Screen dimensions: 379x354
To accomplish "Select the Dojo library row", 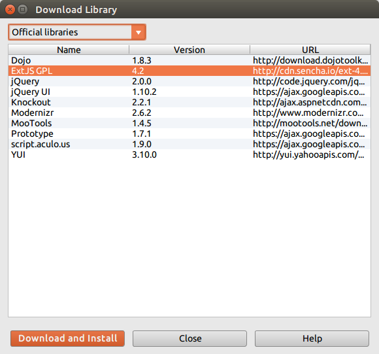I will 189,60.
